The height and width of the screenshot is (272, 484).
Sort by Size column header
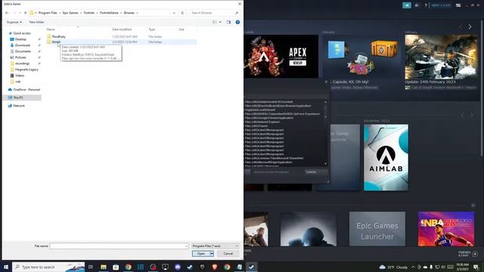pos(181,29)
